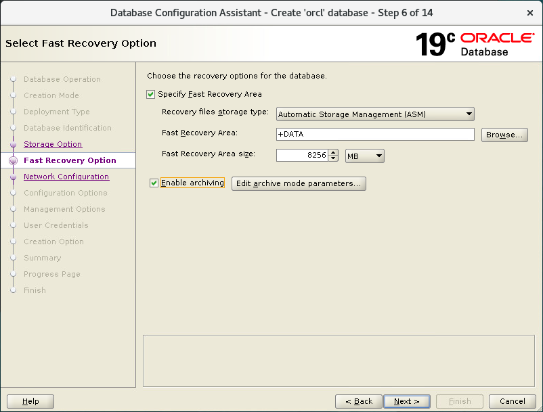Select the Fast Recovery Option step
The width and height of the screenshot is (543, 412).
click(x=70, y=160)
